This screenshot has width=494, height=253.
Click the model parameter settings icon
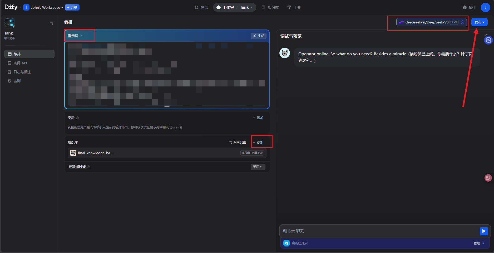[x=462, y=22]
